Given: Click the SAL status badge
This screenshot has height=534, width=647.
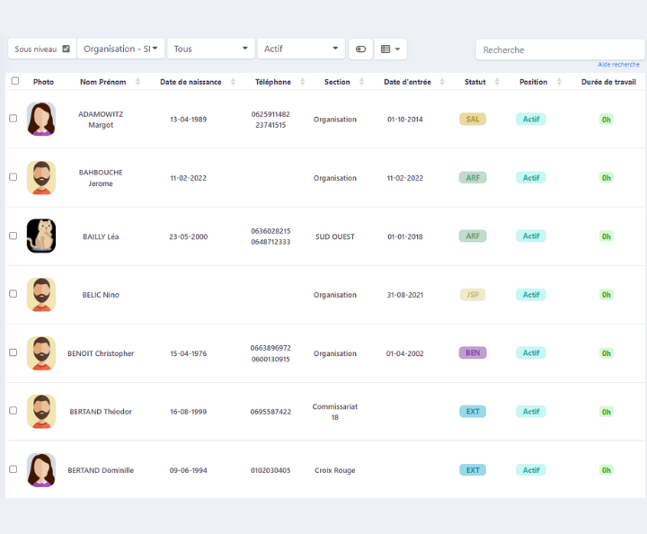Looking at the screenshot, I should [x=473, y=120].
